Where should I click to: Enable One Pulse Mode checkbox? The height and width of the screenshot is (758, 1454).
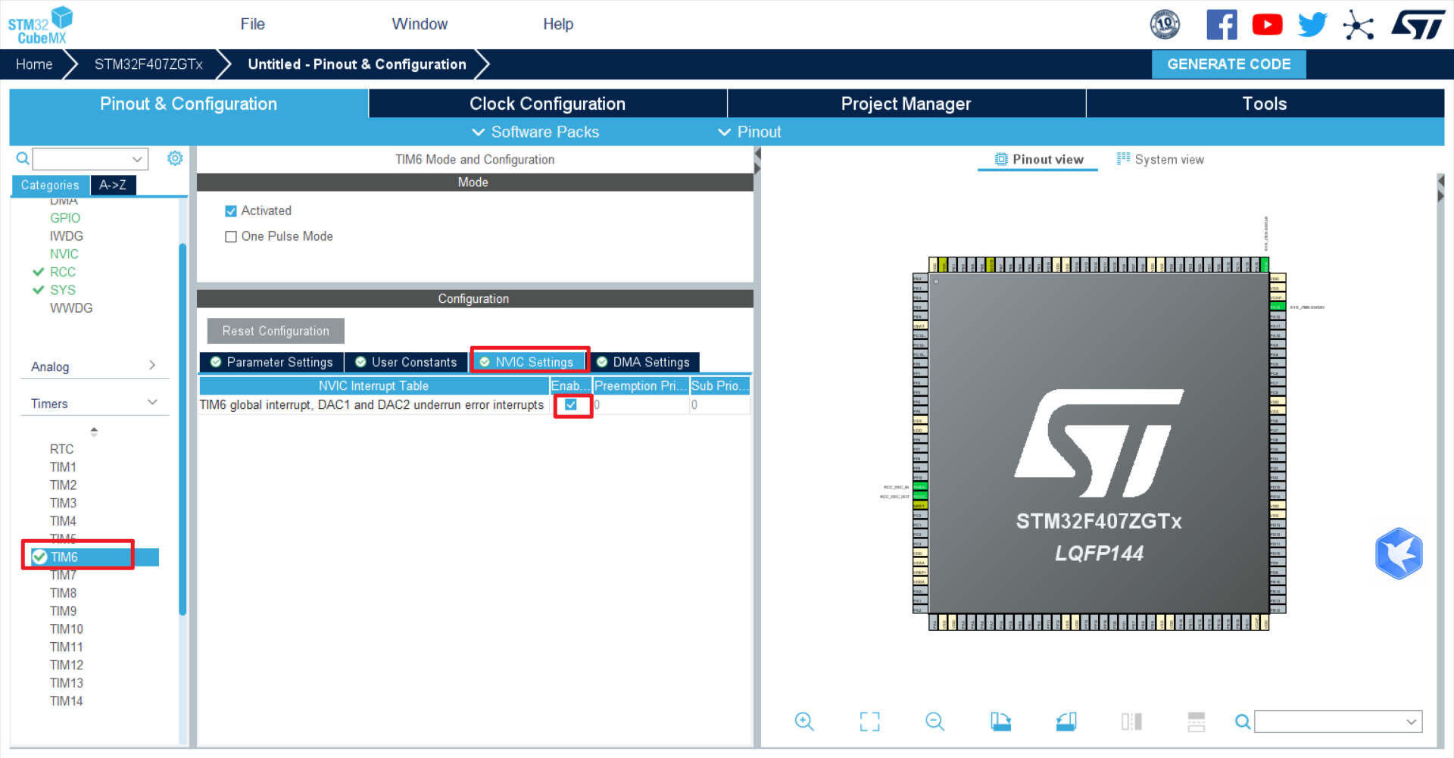[x=231, y=237]
